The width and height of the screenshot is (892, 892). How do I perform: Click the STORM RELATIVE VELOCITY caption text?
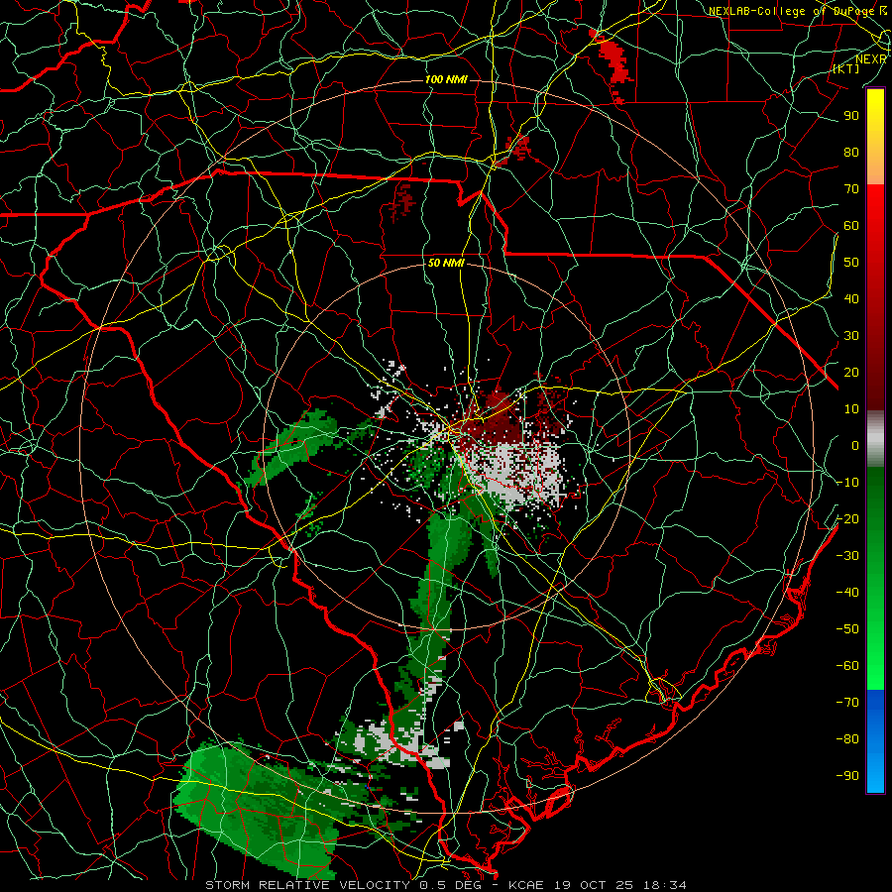[310, 885]
